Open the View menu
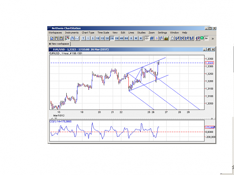 pos(115,32)
